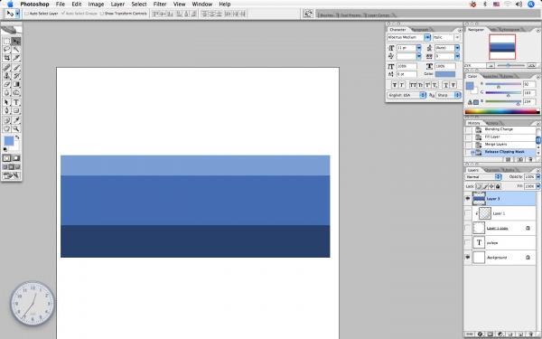Select the Path Selection arrow tool

click(6, 102)
